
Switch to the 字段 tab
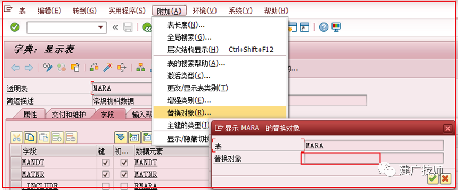[107, 115]
